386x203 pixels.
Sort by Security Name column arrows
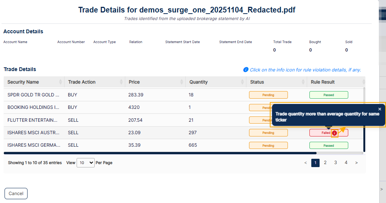point(60,82)
